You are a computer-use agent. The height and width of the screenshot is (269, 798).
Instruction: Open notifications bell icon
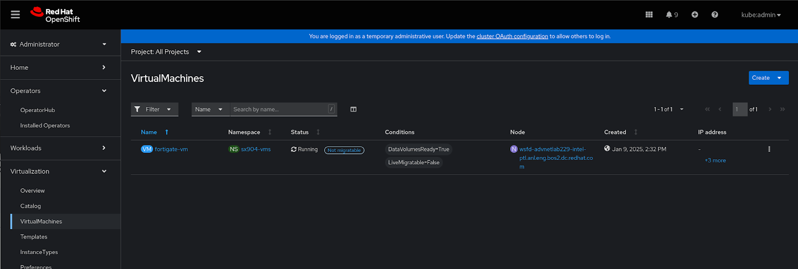click(669, 15)
